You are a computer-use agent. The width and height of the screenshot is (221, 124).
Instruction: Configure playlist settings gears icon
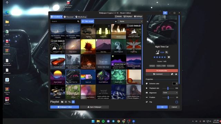coord(69,102)
